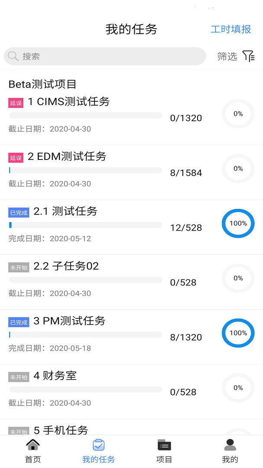Open task 2 EDM测试任务
The width and height of the screenshot is (263, 468).
coord(67,156)
